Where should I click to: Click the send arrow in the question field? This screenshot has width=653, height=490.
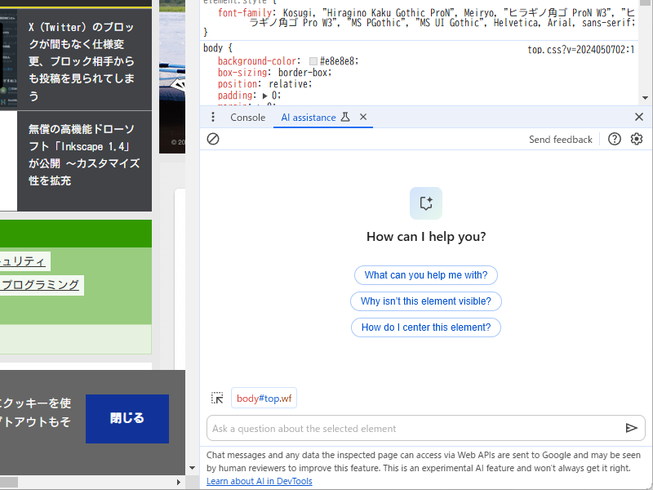(x=632, y=428)
